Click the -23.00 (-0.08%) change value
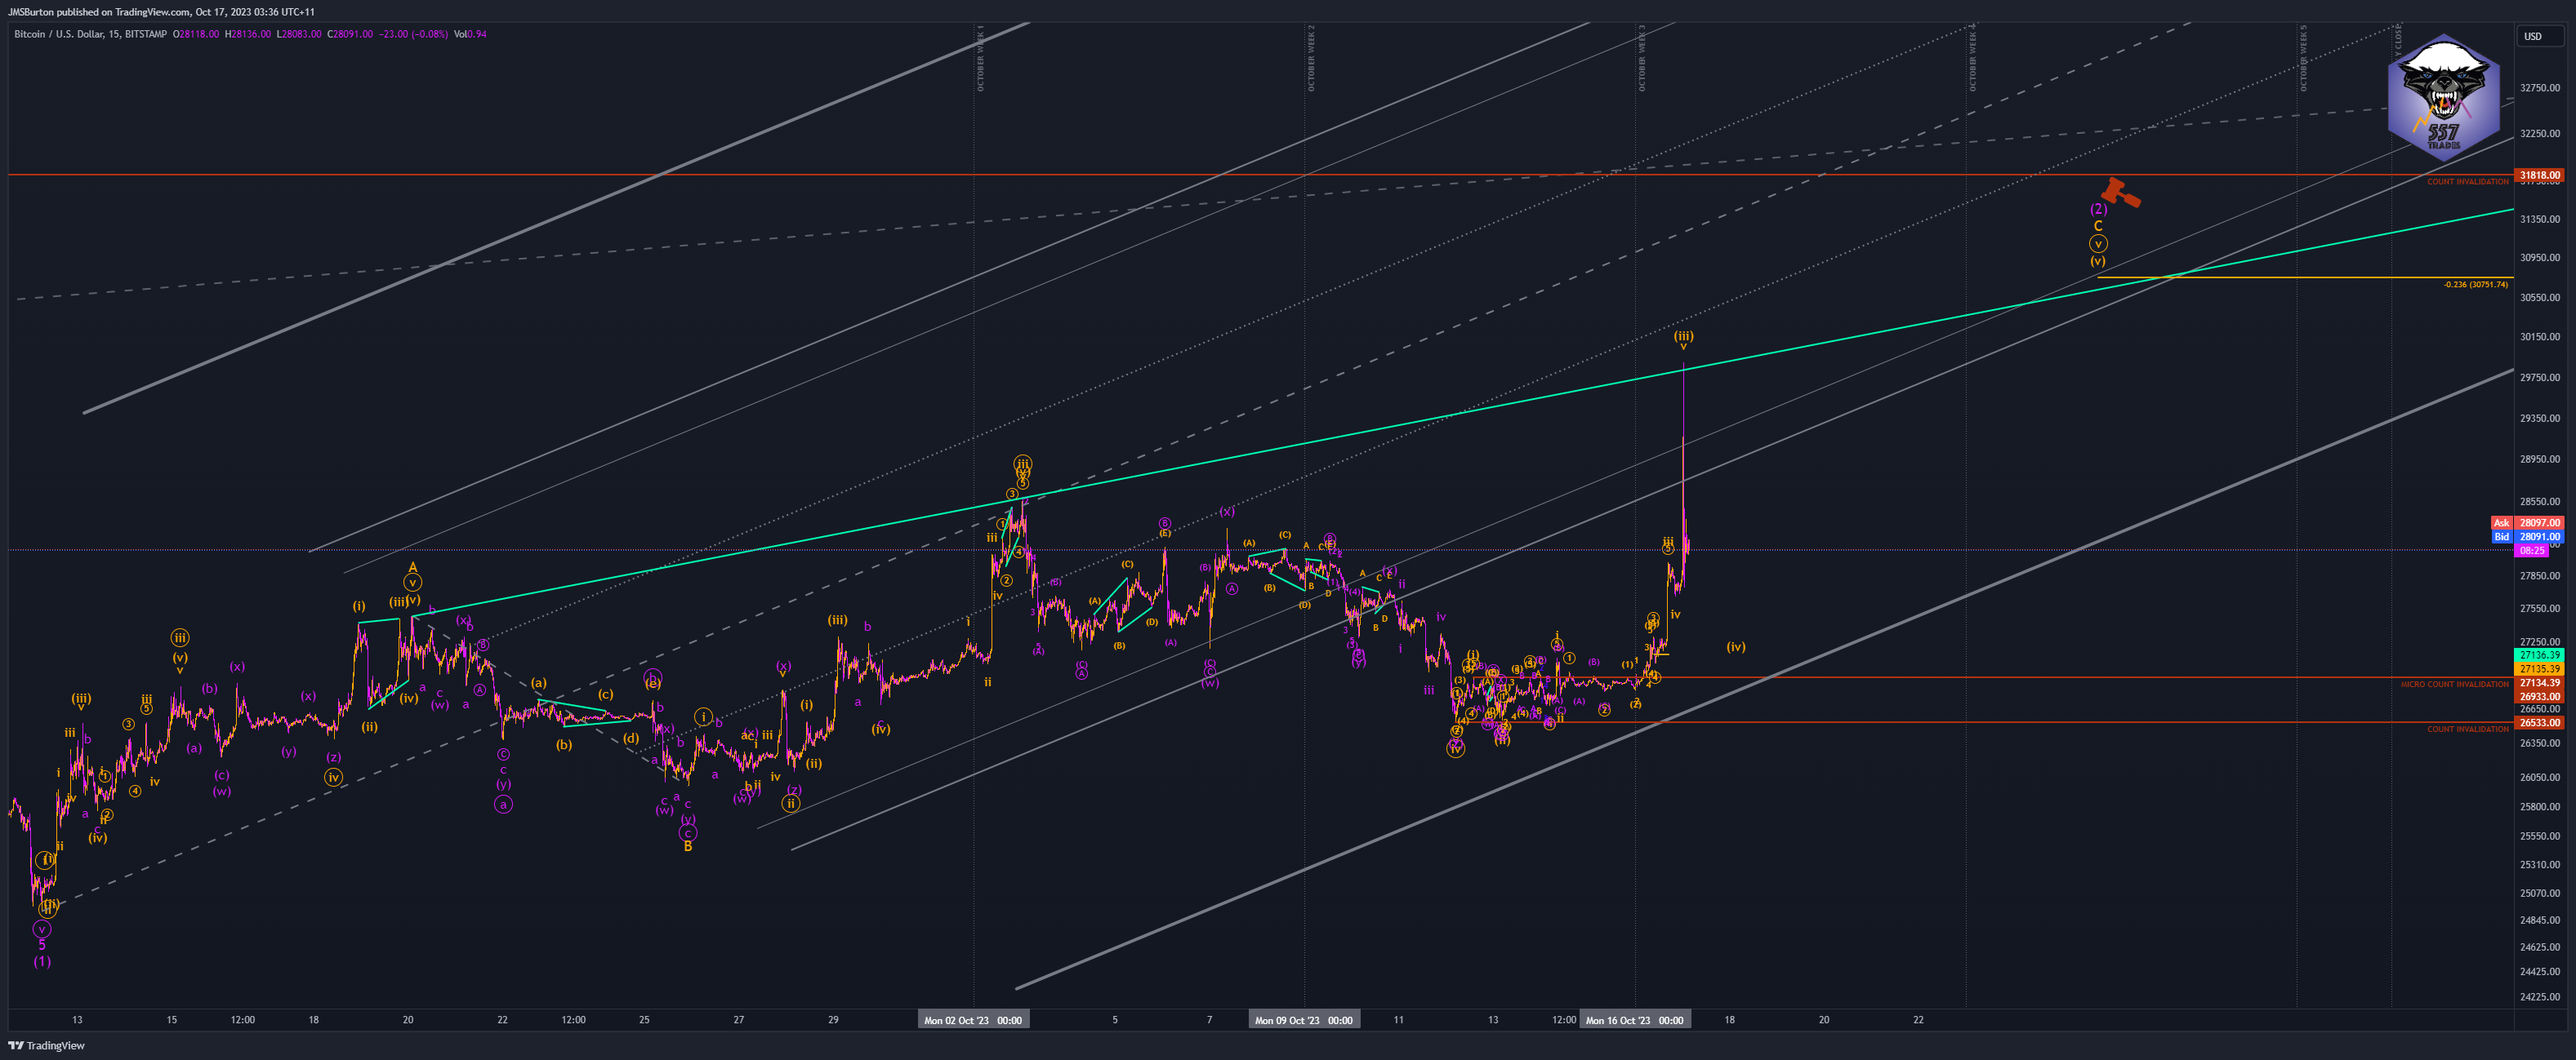 pyautogui.click(x=413, y=34)
